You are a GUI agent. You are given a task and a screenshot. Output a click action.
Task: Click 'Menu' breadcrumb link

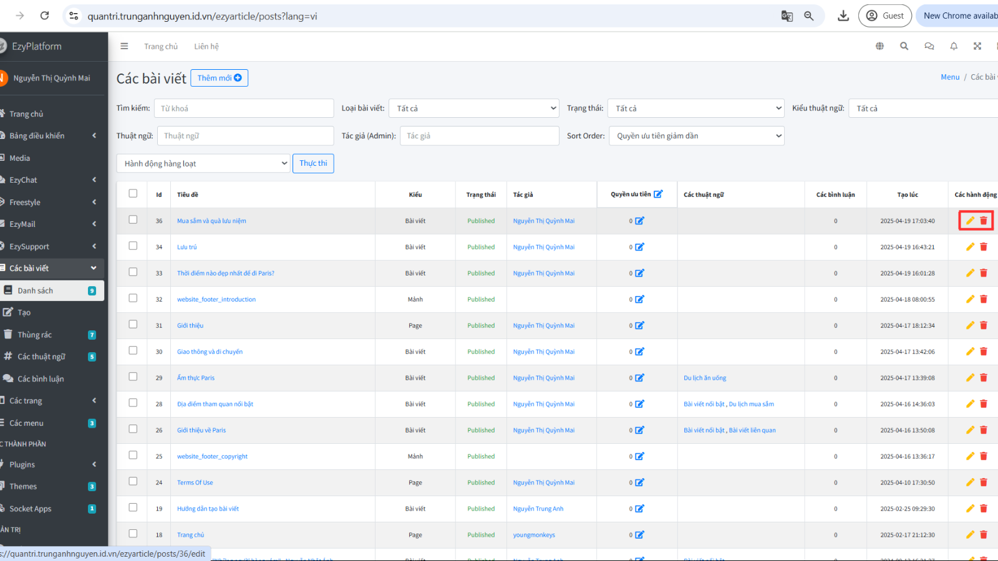(x=950, y=77)
